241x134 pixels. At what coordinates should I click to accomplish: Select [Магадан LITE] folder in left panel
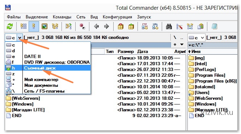[x=25, y=110]
